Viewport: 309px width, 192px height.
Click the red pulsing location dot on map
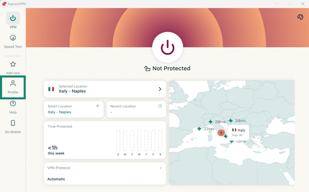click(221, 133)
